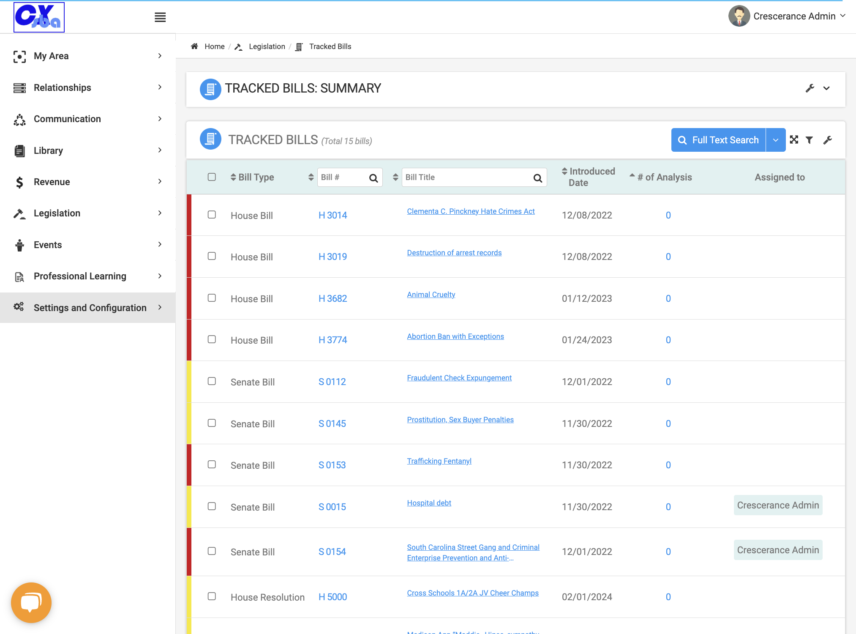Click the expand fullscreen arrows icon
Screen dimensions: 856x634
click(794, 140)
